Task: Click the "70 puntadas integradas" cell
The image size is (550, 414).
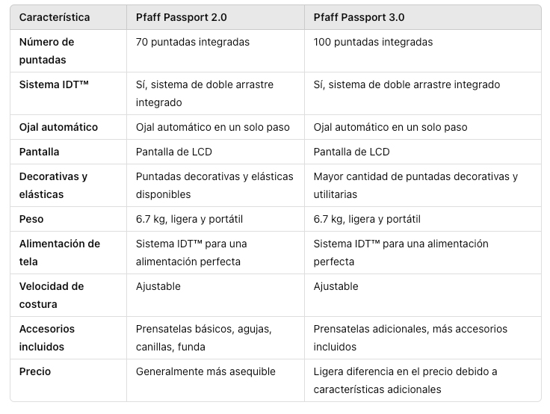Action: click(193, 42)
